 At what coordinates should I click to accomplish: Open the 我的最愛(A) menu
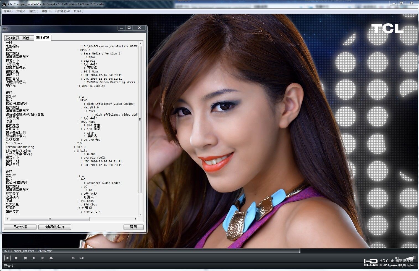(62, 11)
